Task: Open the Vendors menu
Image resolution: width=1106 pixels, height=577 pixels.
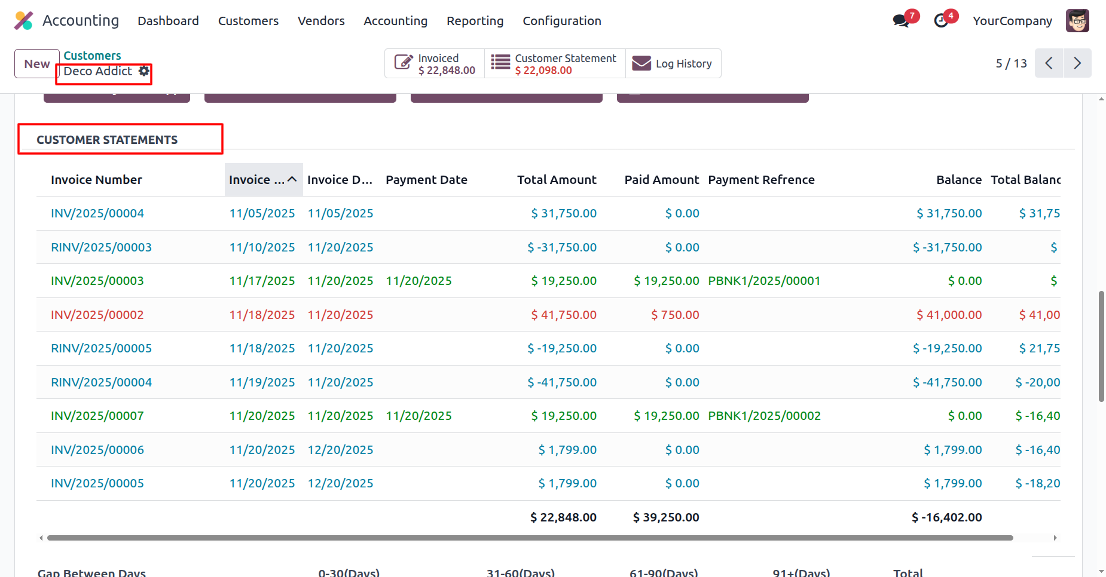Action: pos(321,21)
